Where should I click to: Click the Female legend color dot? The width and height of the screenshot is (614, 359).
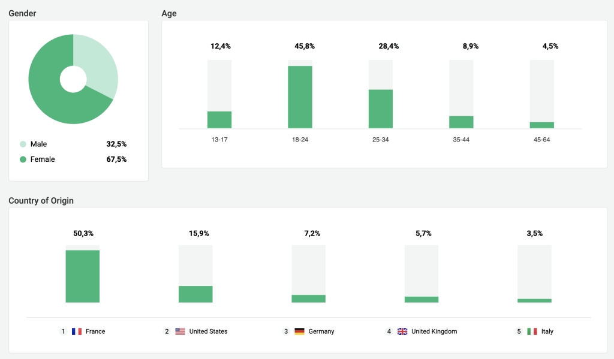click(23, 159)
